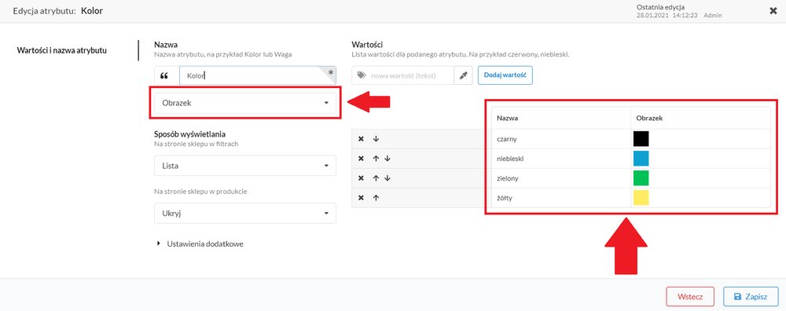This screenshot has width=786, height=311.
Task: Click the blue niebieski color swatch
Action: (641, 159)
